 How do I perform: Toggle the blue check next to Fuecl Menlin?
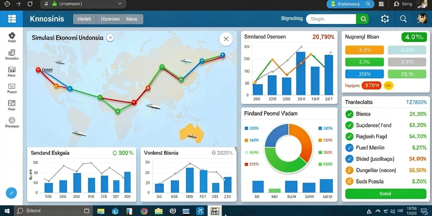[349, 148]
